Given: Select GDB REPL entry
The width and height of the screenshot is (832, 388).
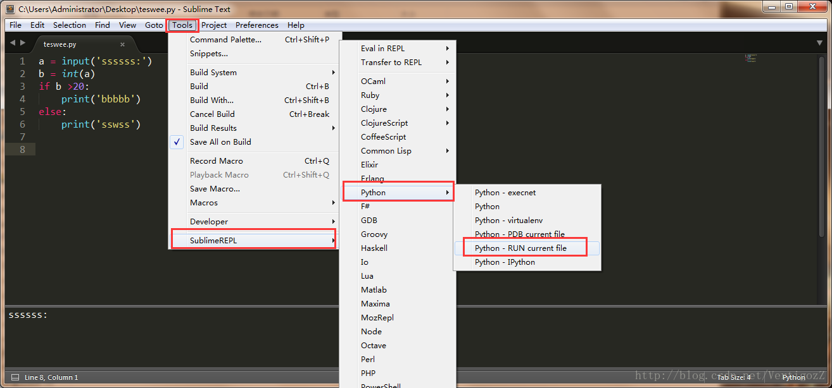Looking at the screenshot, I should point(398,221).
